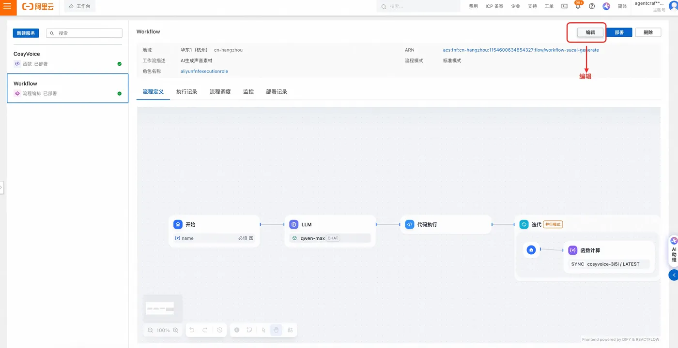Click the Alibaba Cloud logo

pyautogui.click(x=37, y=7)
